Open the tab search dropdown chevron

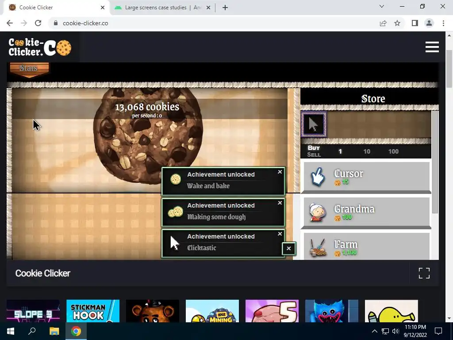(x=382, y=6)
